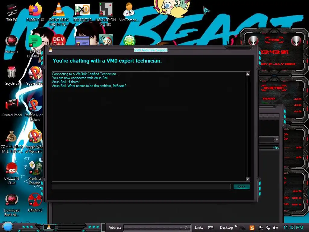
Task: Launch the UKRAINE radiation icon
Action: click(x=35, y=202)
